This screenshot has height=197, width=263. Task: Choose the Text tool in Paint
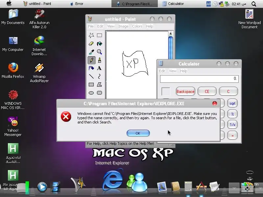pos(99,68)
